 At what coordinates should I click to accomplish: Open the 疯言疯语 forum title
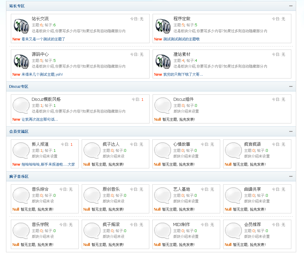pyautogui.click(x=252, y=144)
